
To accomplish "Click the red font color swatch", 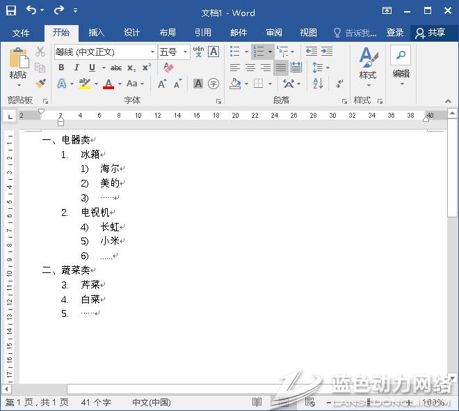I will pyautogui.click(x=108, y=84).
